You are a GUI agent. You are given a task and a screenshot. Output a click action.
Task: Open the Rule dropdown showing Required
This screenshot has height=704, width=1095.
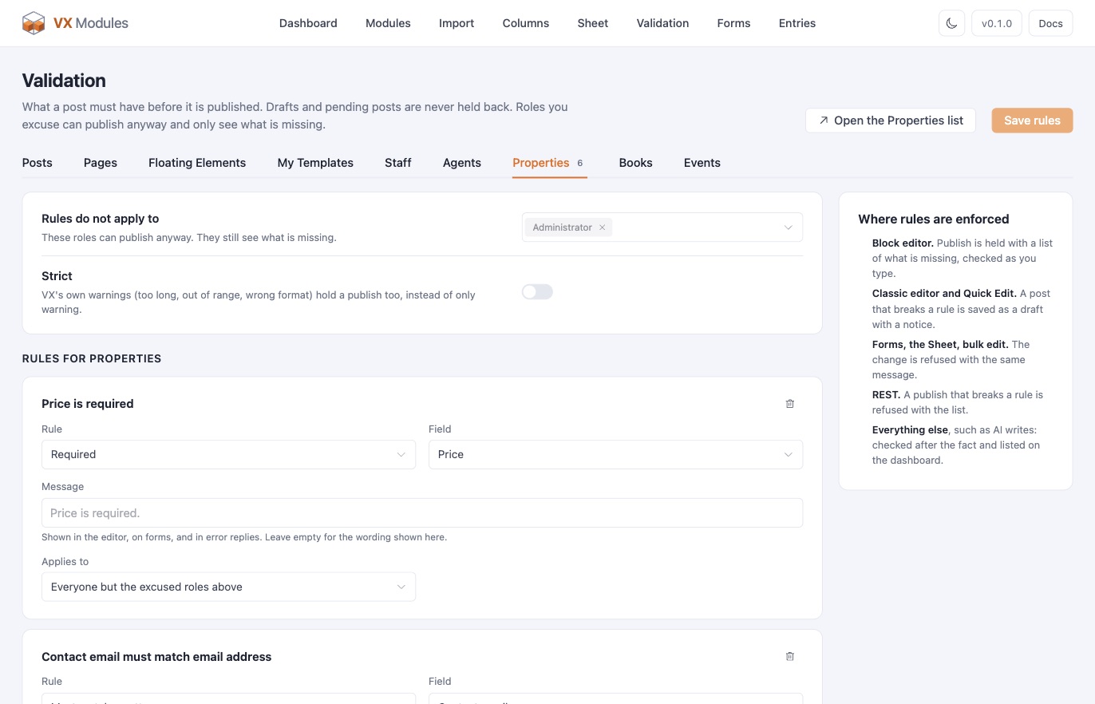[x=228, y=454]
